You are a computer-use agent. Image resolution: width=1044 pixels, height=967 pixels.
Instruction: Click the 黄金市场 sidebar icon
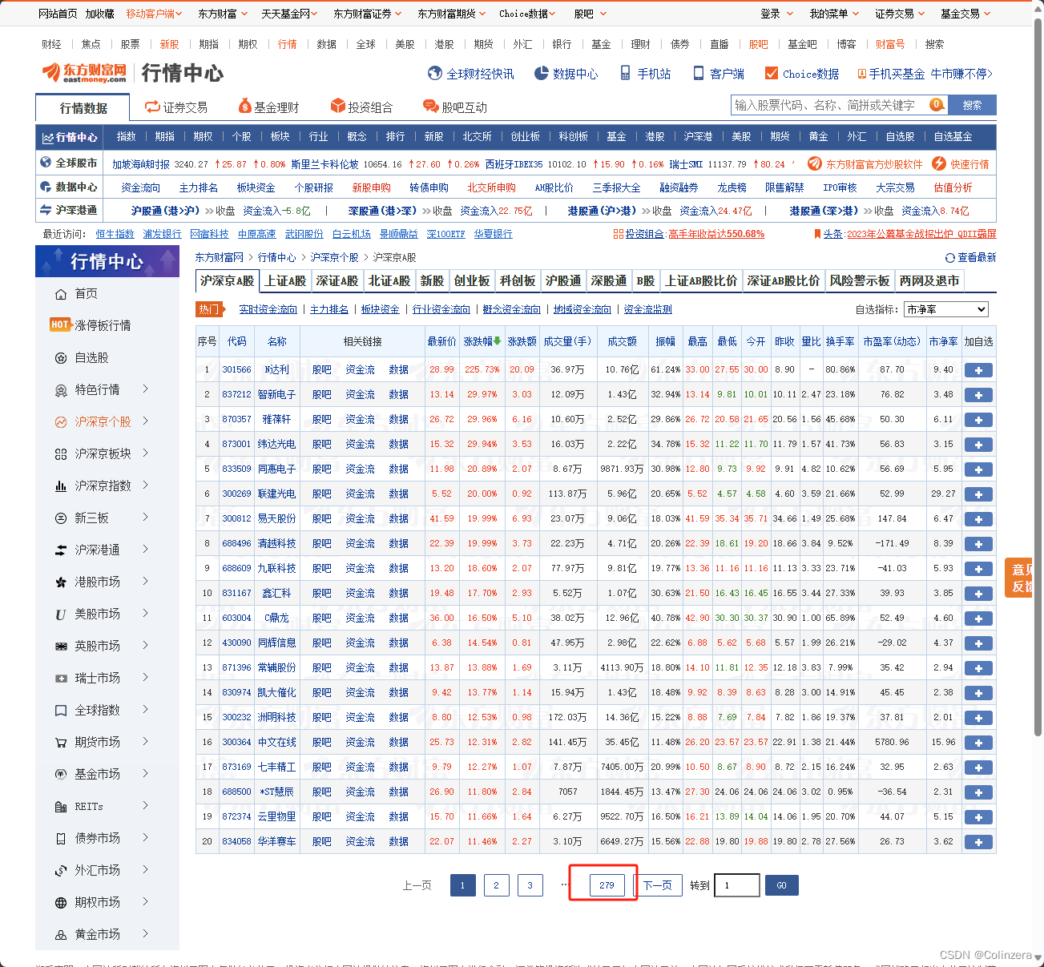pyautogui.click(x=61, y=935)
